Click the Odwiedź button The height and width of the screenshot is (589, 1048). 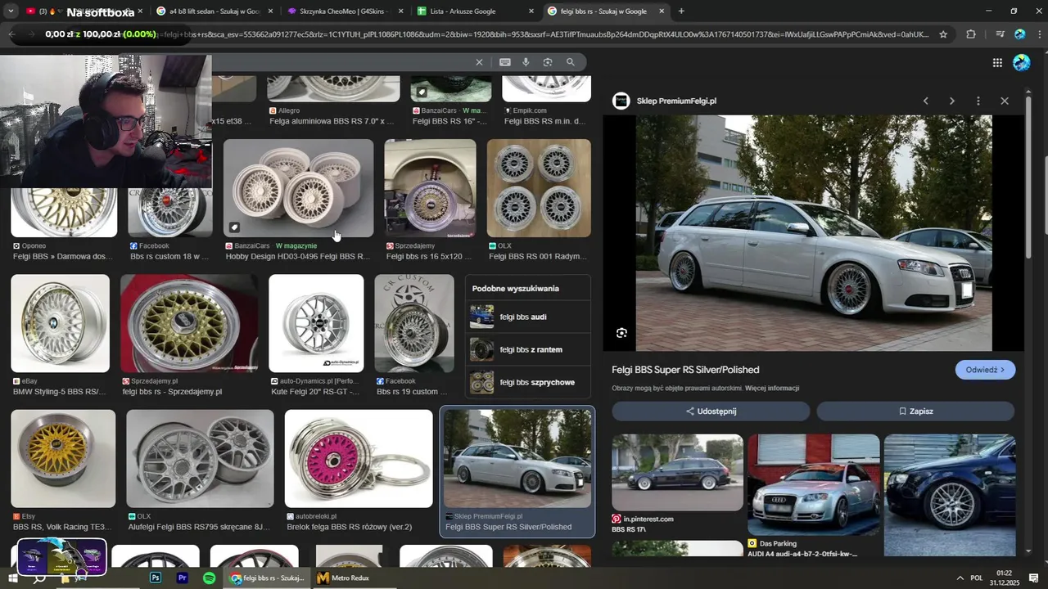[985, 370]
